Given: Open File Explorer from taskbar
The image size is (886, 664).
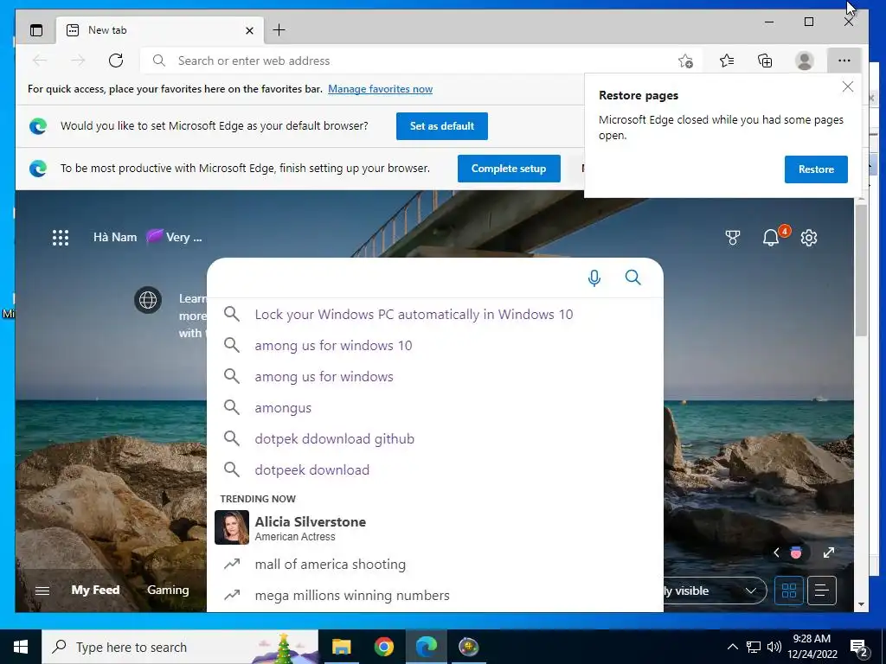Looking at the screenshot, I should [x=341, y=647].
